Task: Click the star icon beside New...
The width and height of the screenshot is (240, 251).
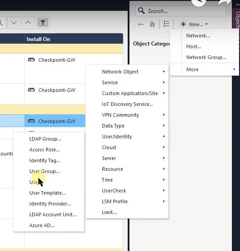Action: [183, 24]
